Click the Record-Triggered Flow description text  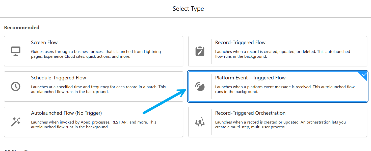pos(283,54)
